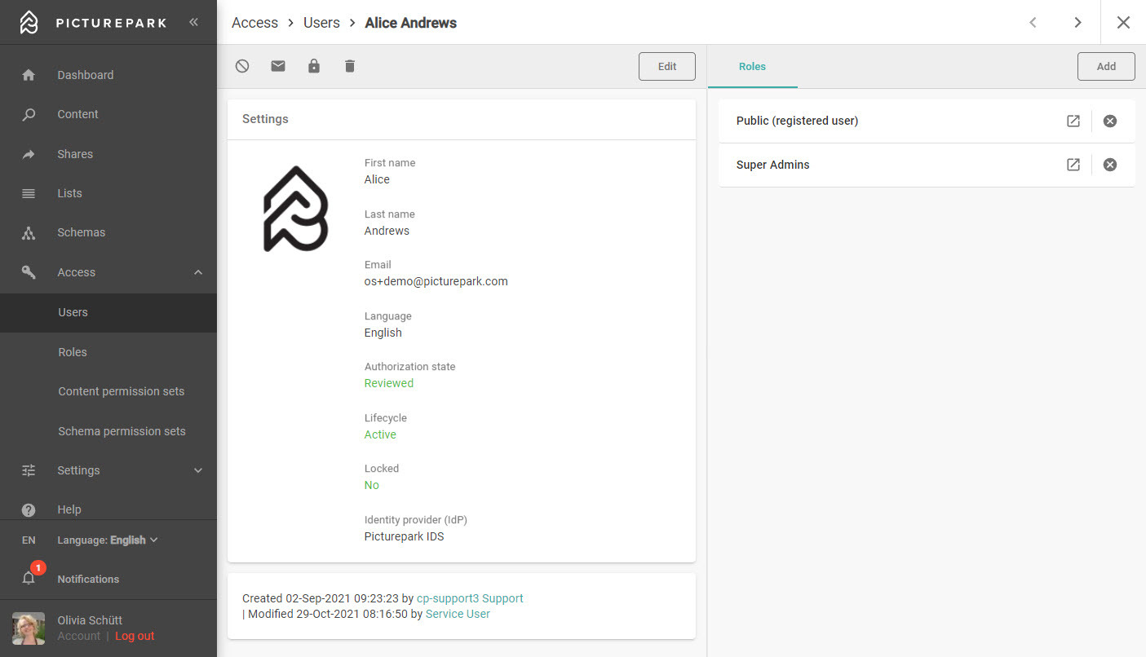Remove the Super Admins role
Image resolution: width=1146 pixels, height=657 pixels.
[x=1109, y=165]
